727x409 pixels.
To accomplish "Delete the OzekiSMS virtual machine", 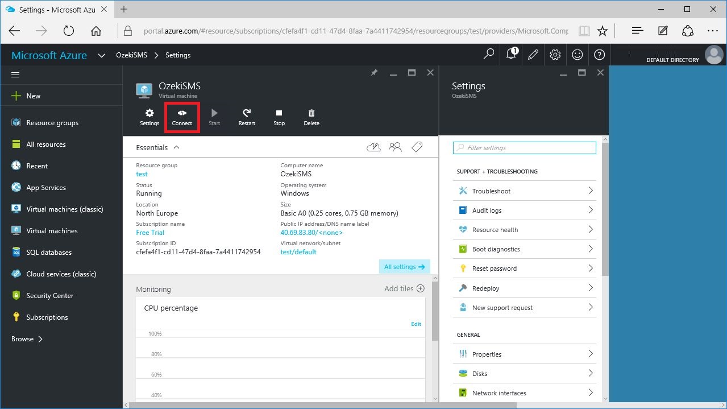I will (311, 117).
